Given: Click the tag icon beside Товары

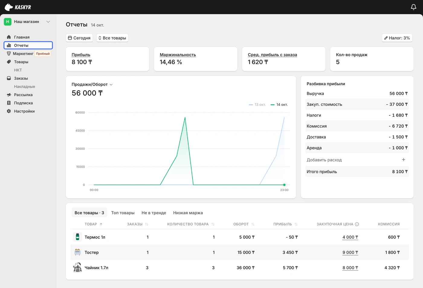Looking at the screenshot, I should [x=9, y=62].
